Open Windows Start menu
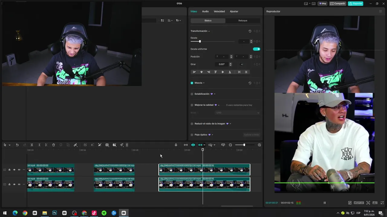This screenshot has width=387, height=217. [x=5, y=213]
